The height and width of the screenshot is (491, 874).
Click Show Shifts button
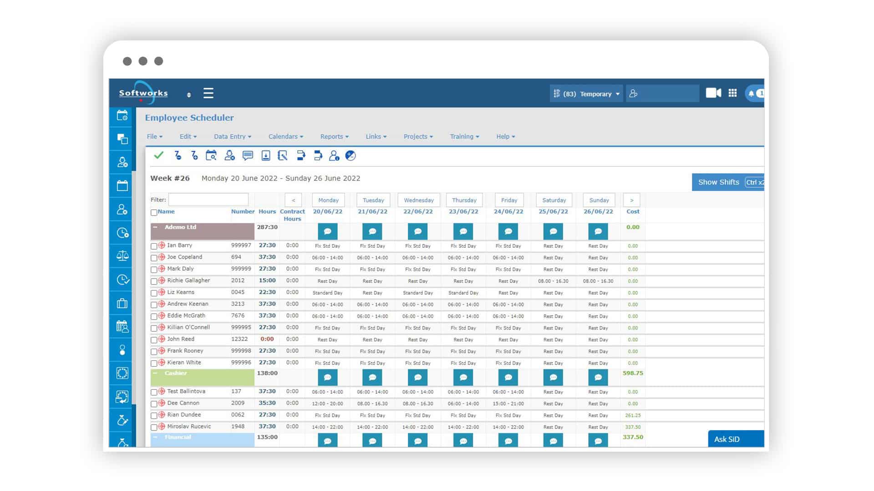pos(718,182)
